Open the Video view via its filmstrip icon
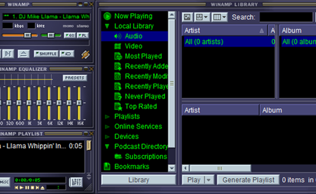The height and width of the screenshot is (194, 316). pyautogui.click(x=118, y=46)
